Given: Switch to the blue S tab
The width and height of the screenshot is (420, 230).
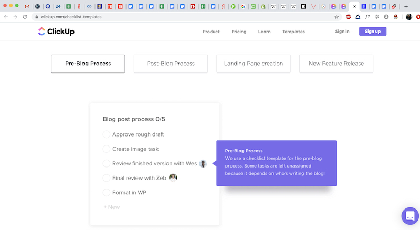Looking at the screenshot, I should (364, 6).
